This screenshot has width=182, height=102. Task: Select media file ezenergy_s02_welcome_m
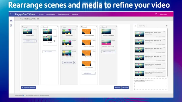point(150,58)
